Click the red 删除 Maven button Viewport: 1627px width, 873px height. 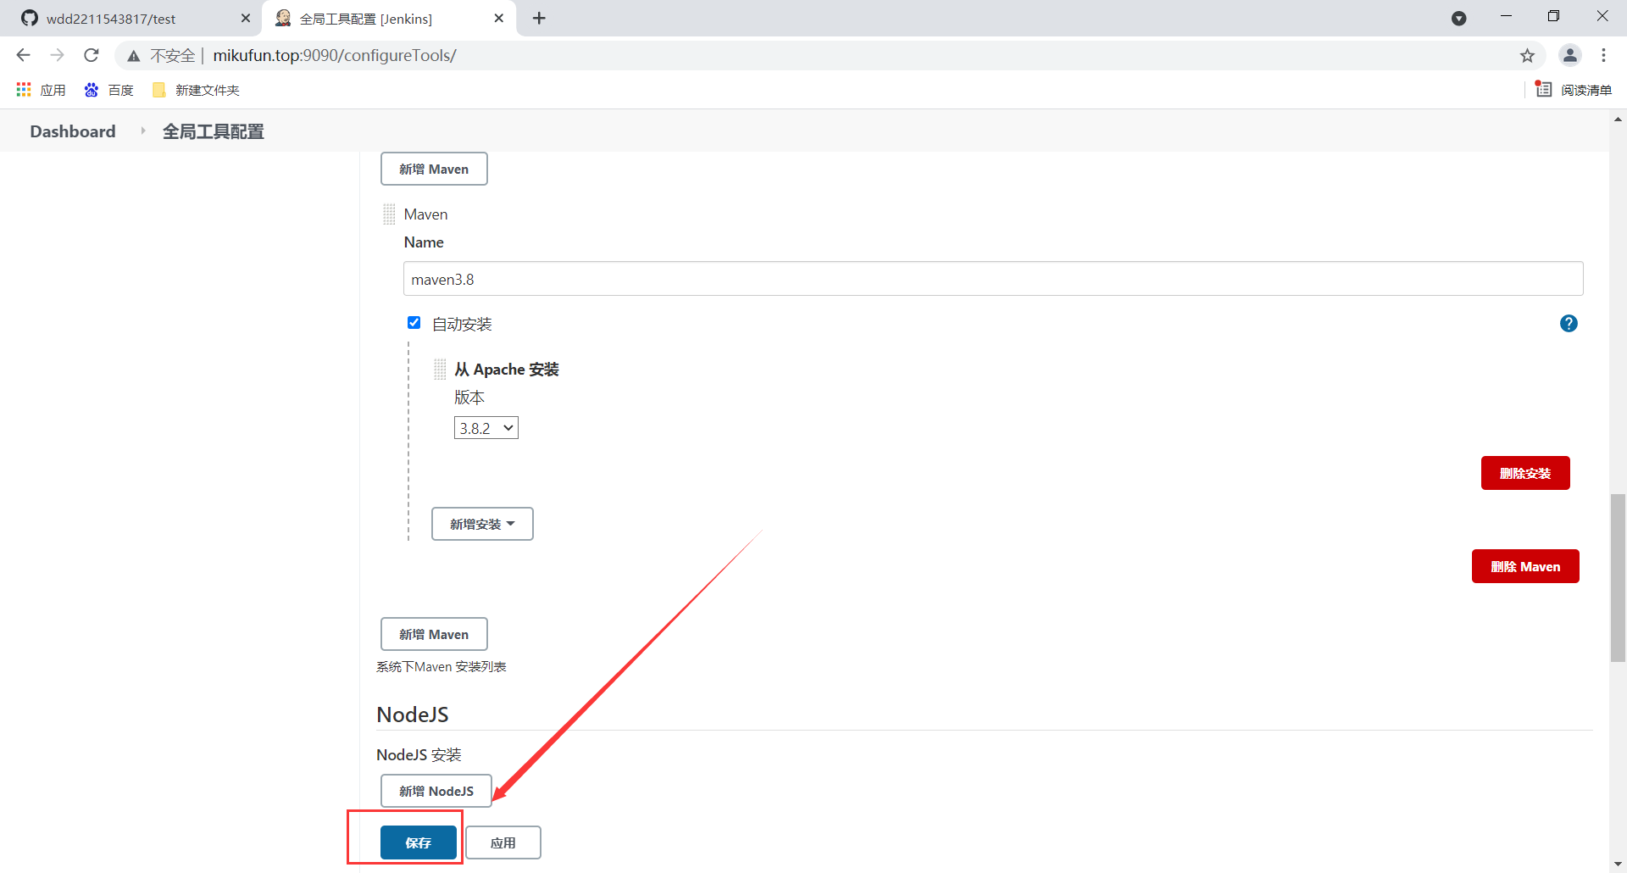pos(1525,566)
